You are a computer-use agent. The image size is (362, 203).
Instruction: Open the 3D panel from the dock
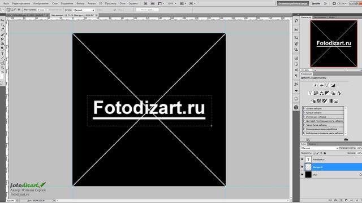pos(296,107)
